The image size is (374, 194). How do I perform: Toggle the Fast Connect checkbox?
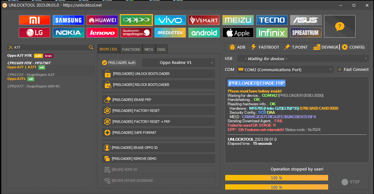pyautogui.click(x=340, y=70)
